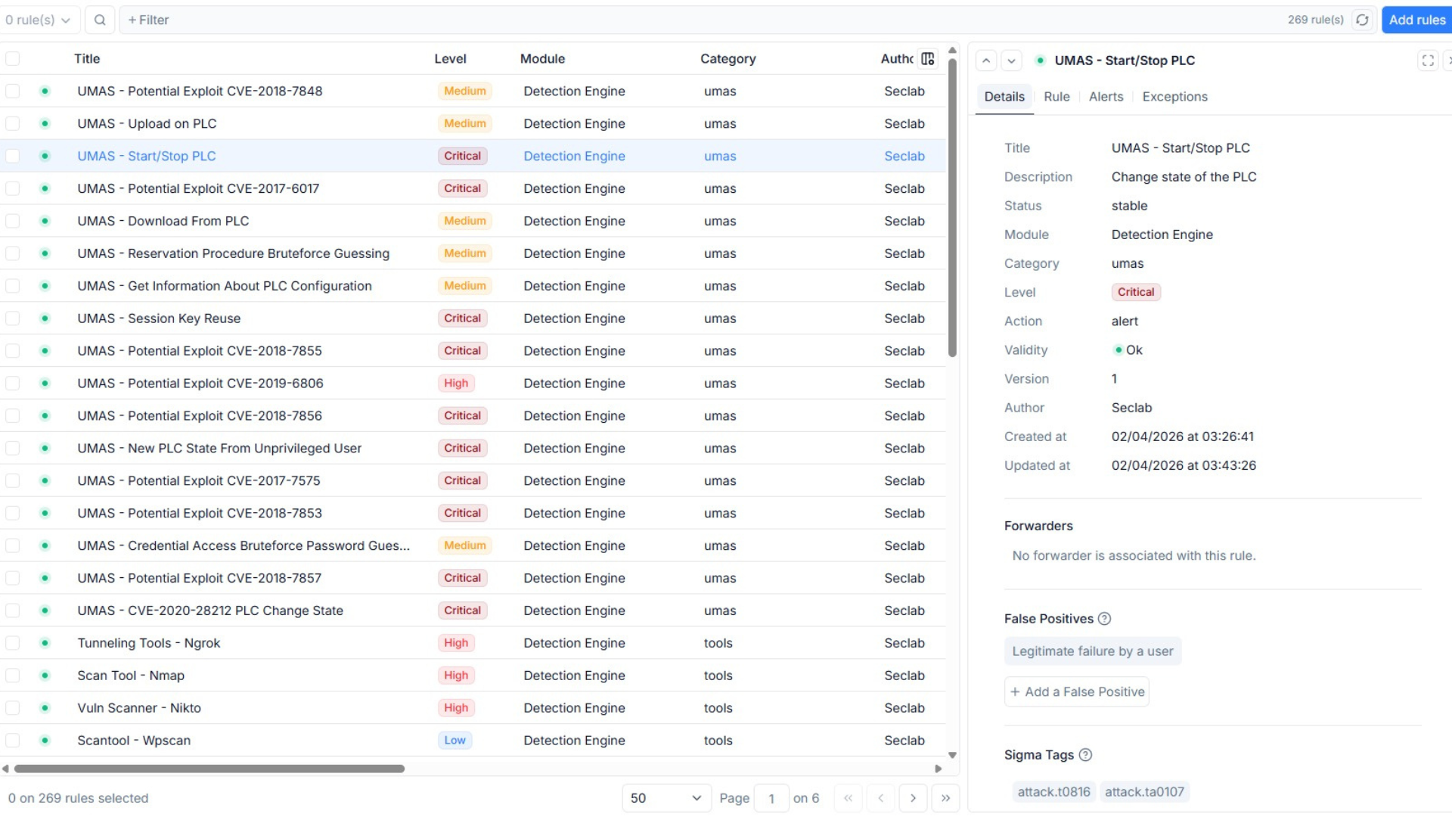Switch to the Exceptions tab
This screenshot has width=1452, height=817.
(x=1174, y=97)
